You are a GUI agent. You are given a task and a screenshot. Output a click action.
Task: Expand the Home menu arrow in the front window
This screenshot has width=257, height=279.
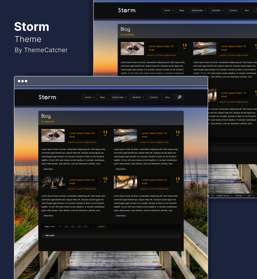click(x=94, y=97)
